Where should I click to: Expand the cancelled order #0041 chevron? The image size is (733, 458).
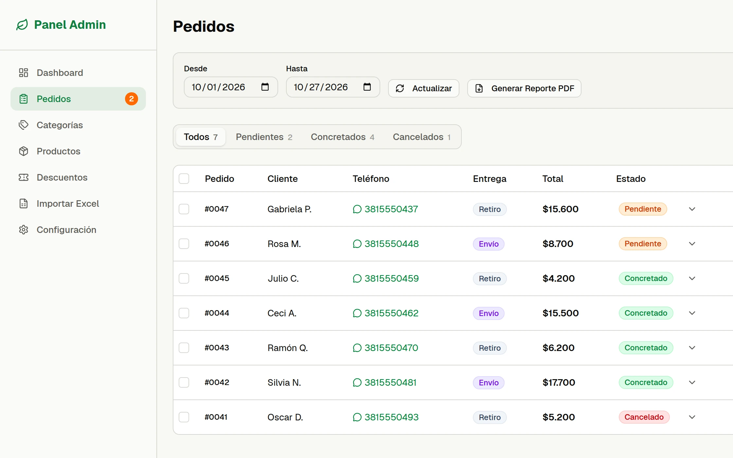(692, 417)
